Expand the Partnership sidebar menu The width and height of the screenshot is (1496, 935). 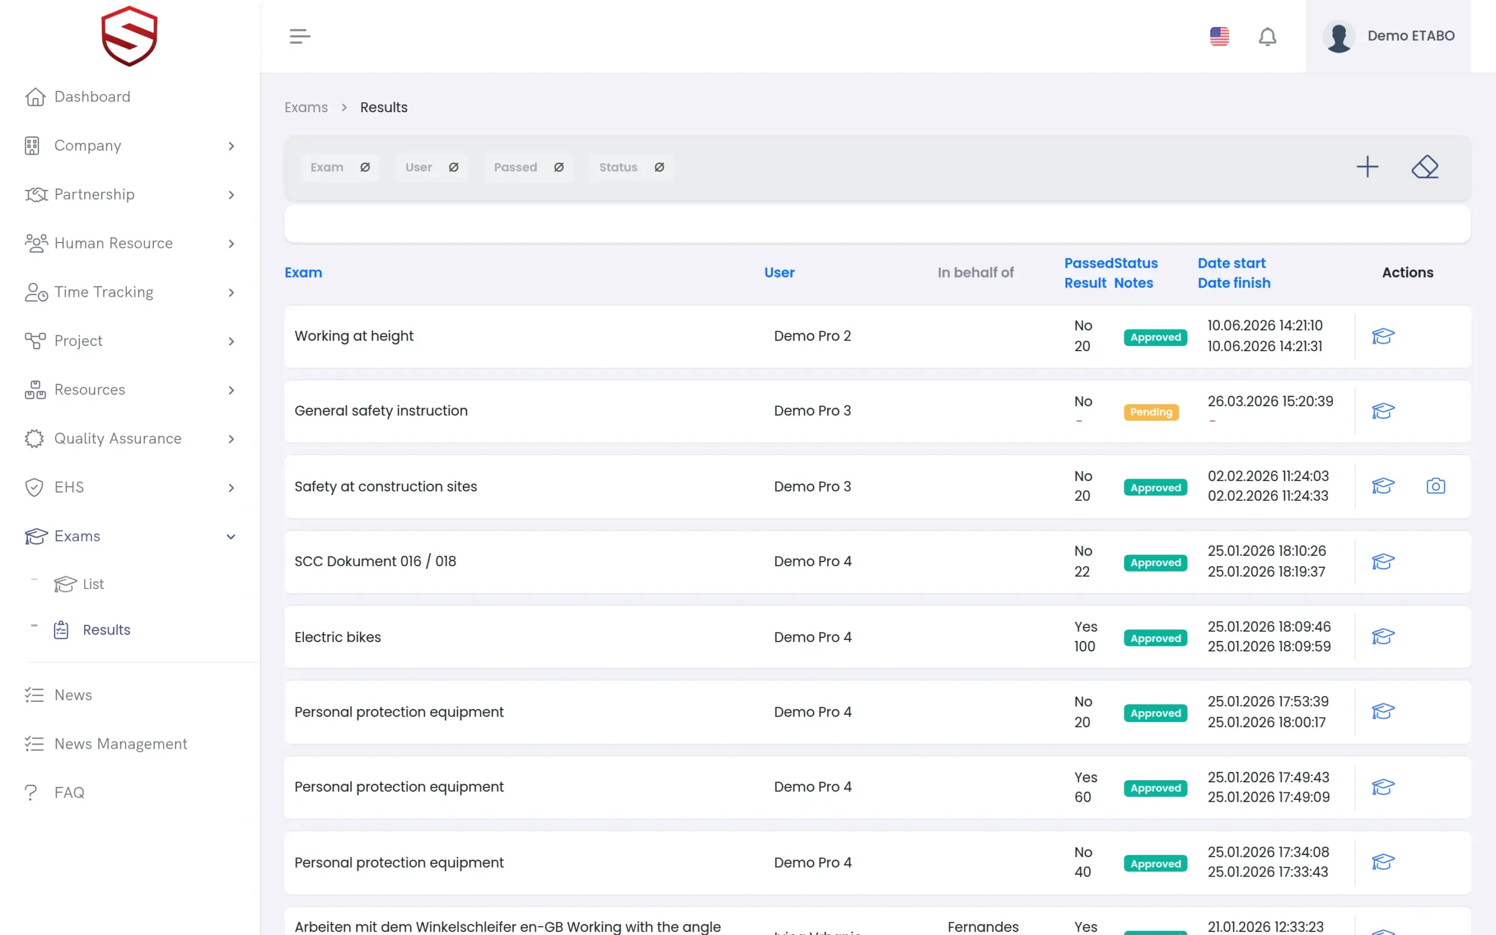pyautogui.click(x=130, y=195)
